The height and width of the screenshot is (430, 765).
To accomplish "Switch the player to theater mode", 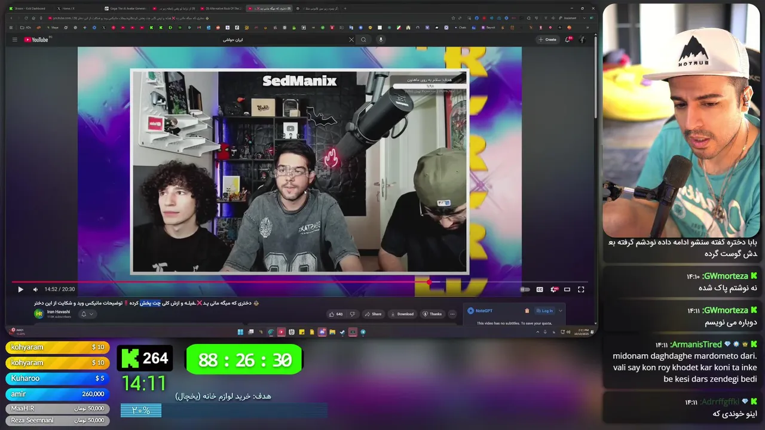I will point(567,289).
